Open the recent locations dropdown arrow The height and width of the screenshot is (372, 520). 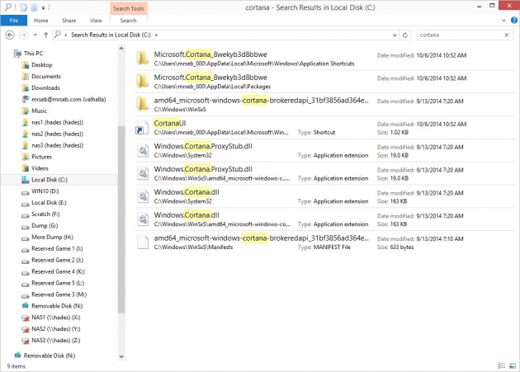(x=35, y=35)
